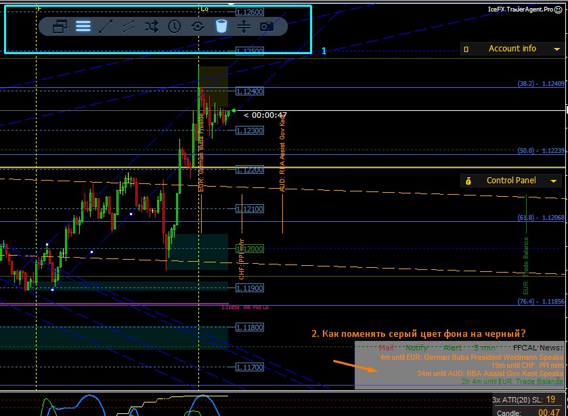
Task: Toggle the horizontal lines tool icon
Action: tap(83, 26)
